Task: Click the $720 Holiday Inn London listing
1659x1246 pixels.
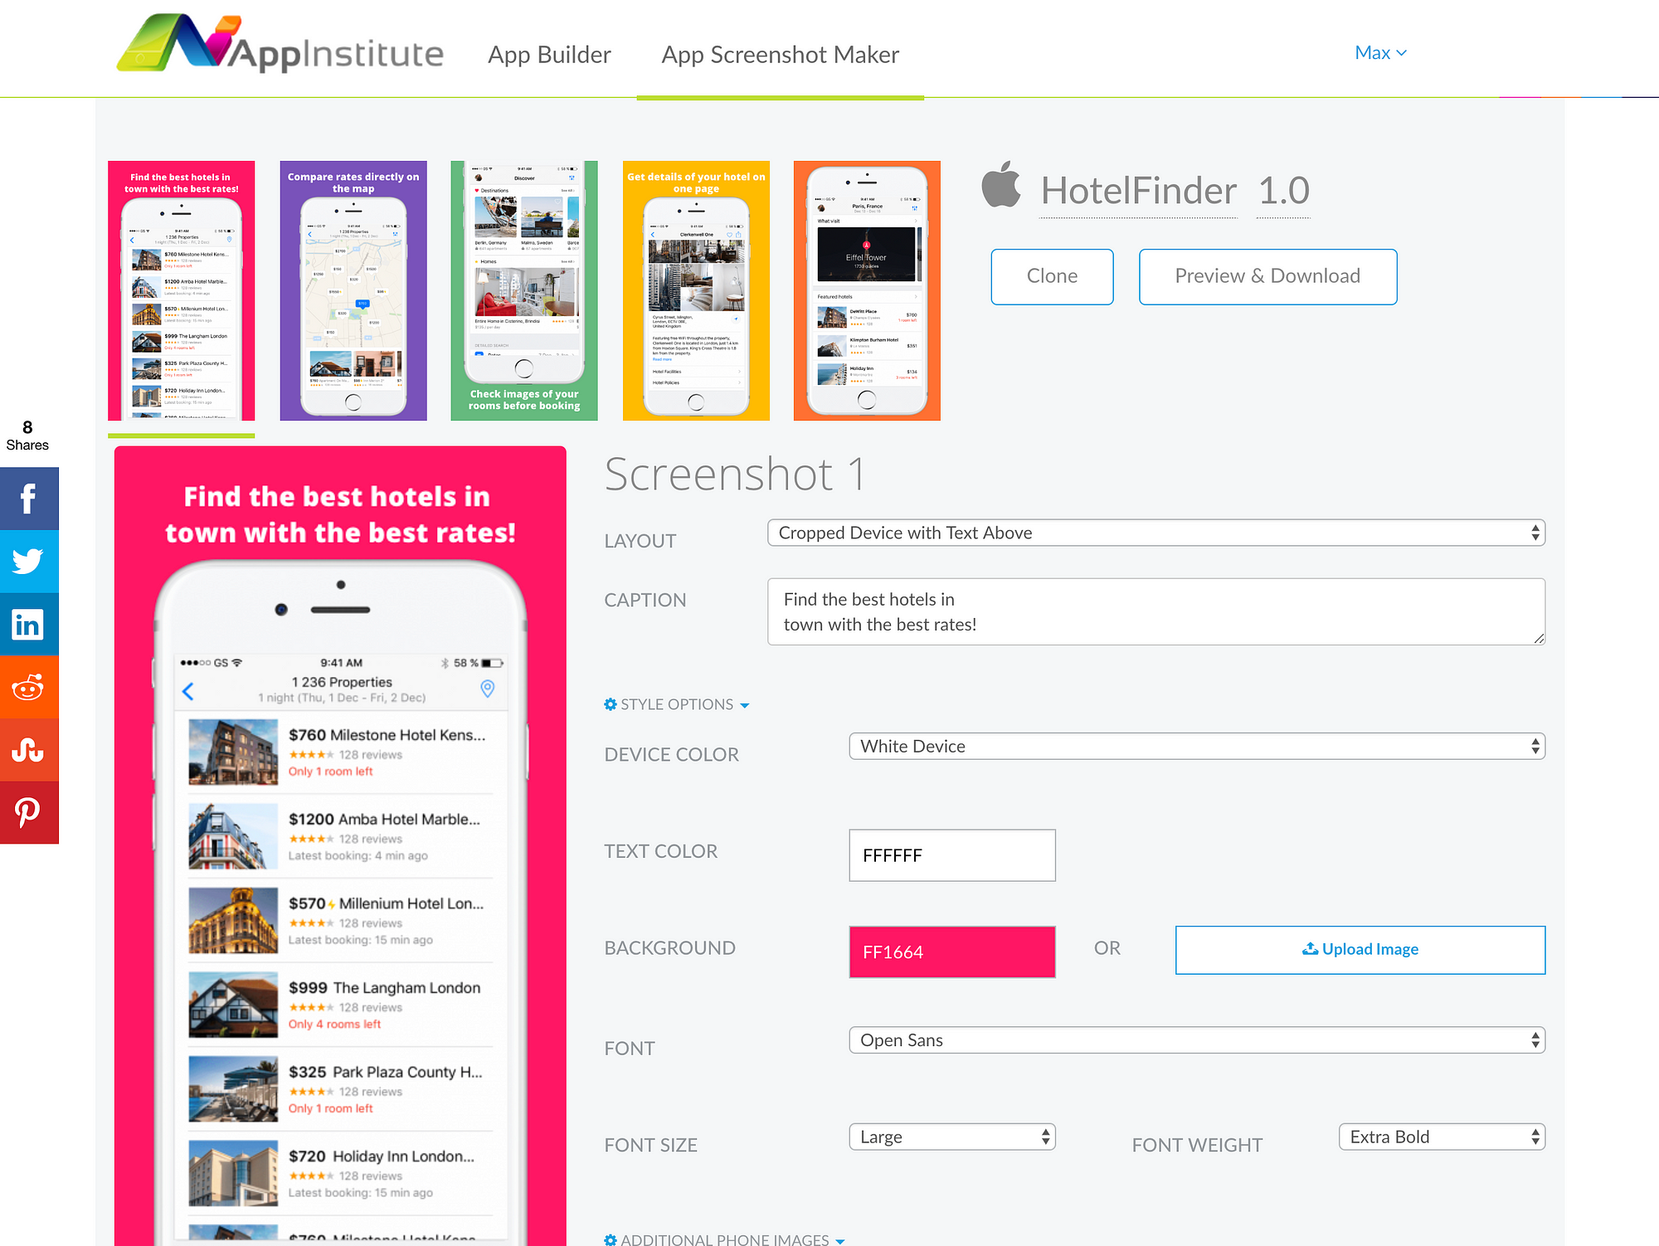Action: pos(341,1173)
